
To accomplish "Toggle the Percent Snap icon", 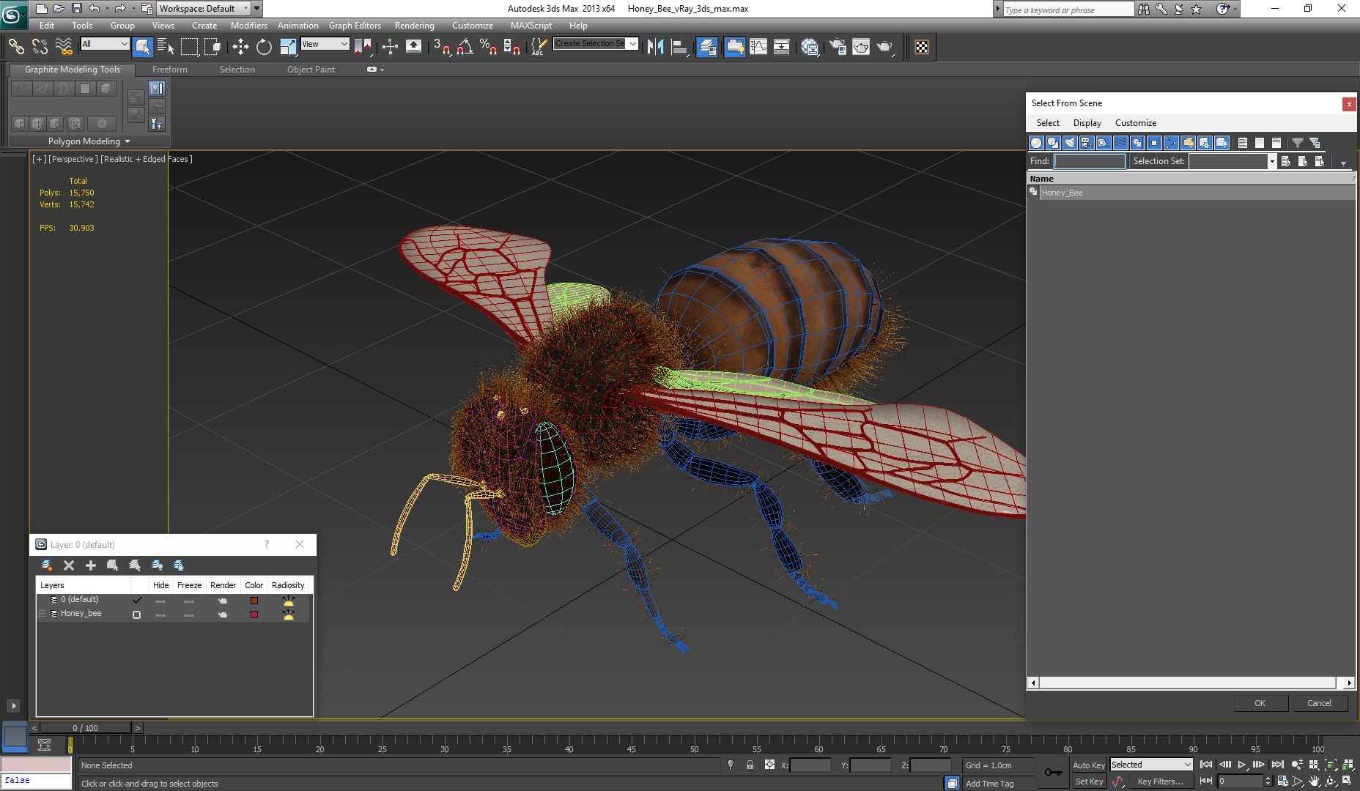I will [488, 47].
